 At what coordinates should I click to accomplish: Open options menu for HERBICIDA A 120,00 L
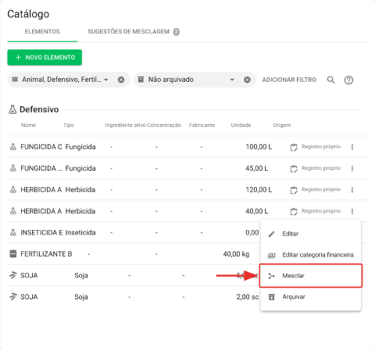tap(352, 189)
